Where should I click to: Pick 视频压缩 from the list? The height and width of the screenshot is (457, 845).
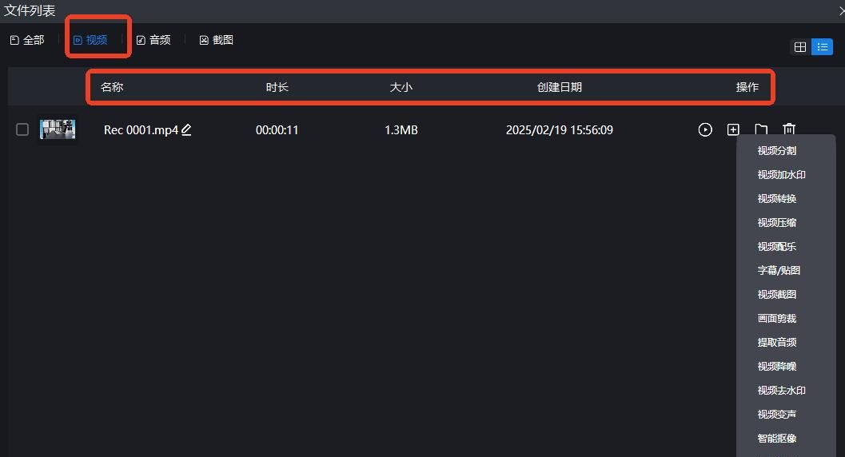(776, 223)
